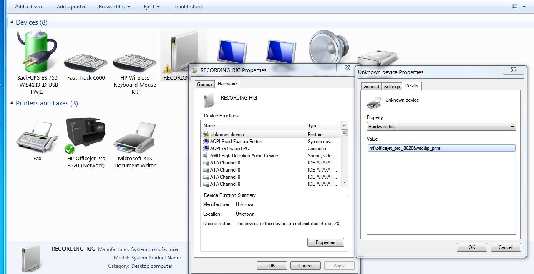Select the first ATA Channel 0 row
Image resolution: width=534 pixels, height=274 pixels.
pos(271,163)
